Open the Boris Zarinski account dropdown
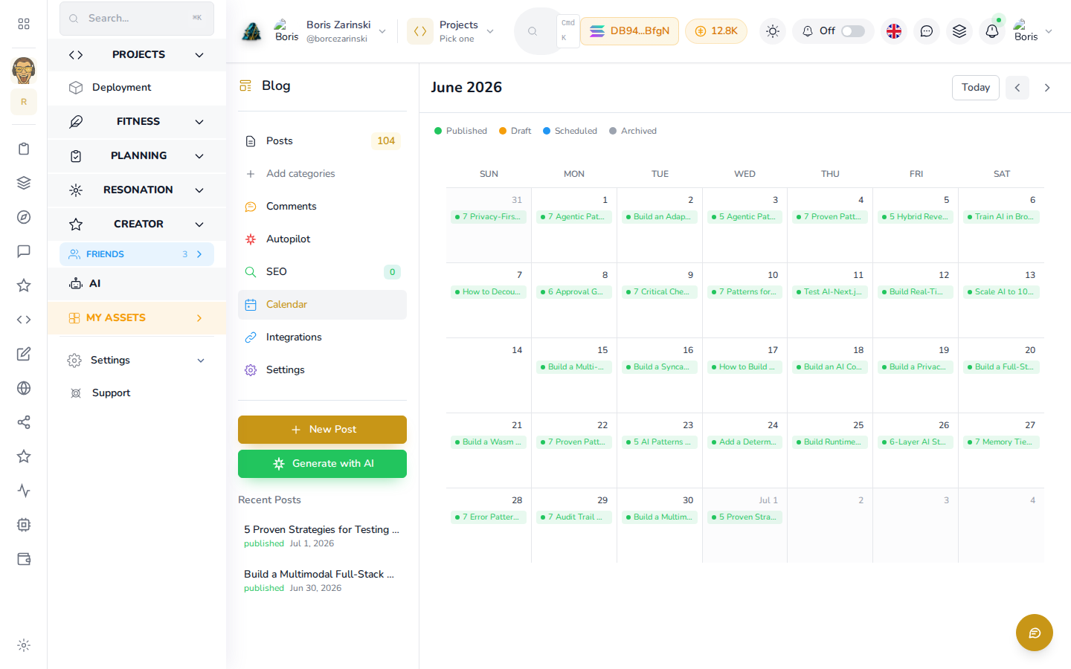 pos(330,31)
